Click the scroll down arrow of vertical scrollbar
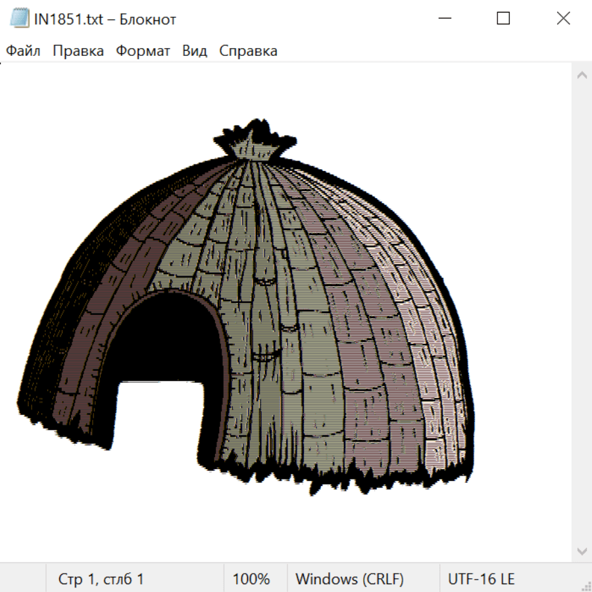The image size is (592, 592). click(581, 551)
